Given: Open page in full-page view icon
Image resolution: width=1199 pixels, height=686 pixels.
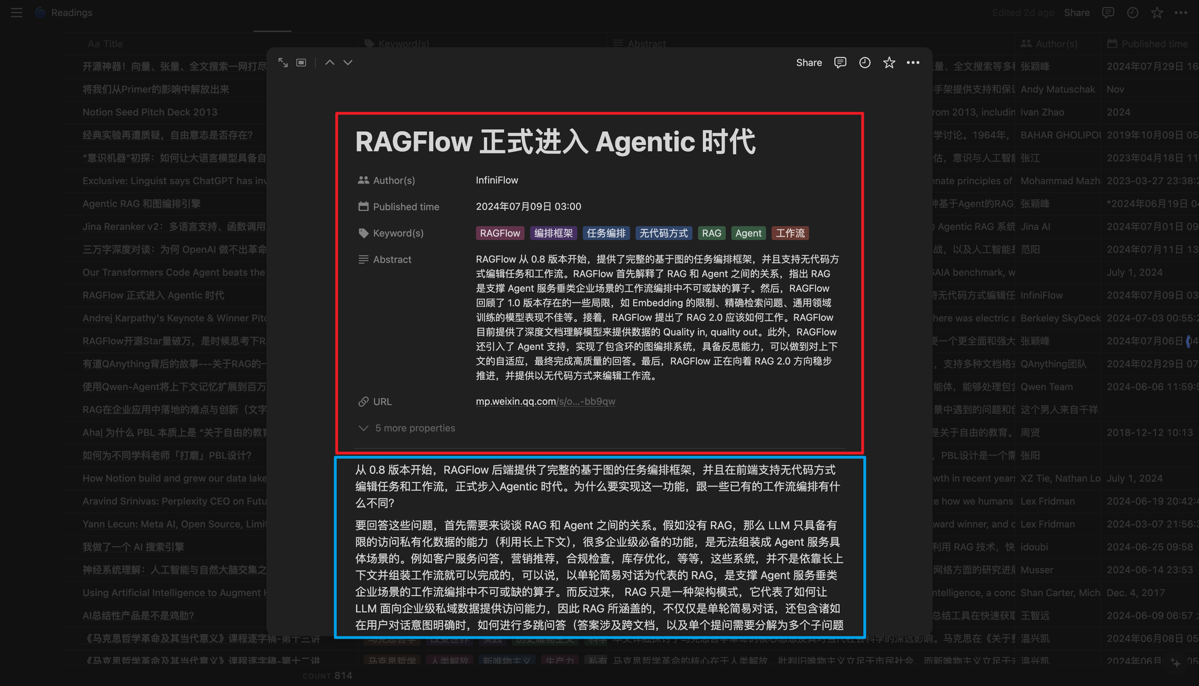Looking at the screenshot, I should click(283, 62).
